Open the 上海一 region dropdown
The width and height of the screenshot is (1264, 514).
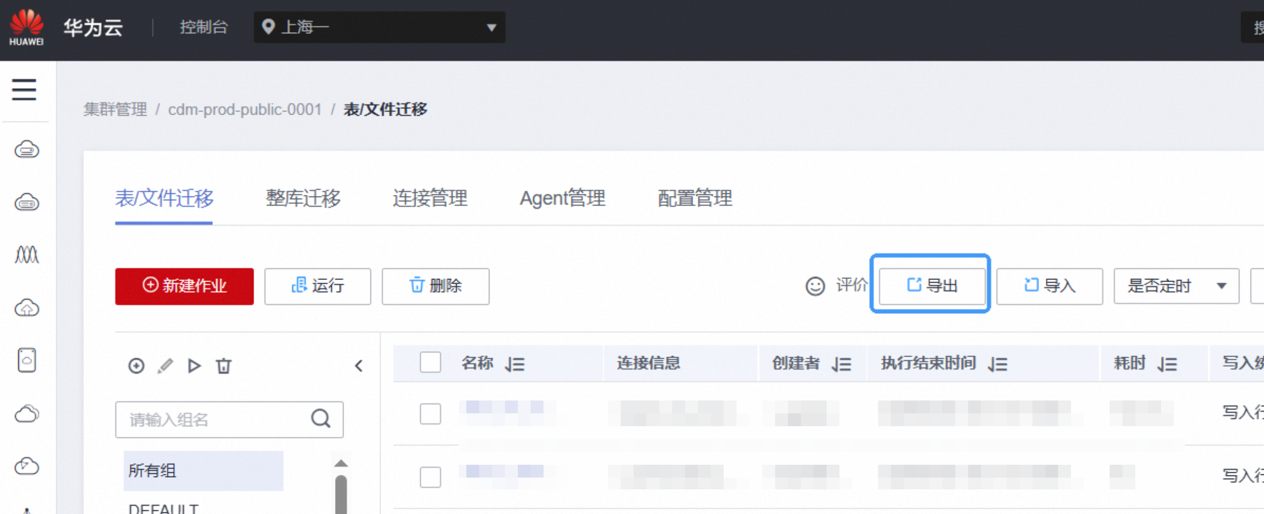[x=380, y=27]
